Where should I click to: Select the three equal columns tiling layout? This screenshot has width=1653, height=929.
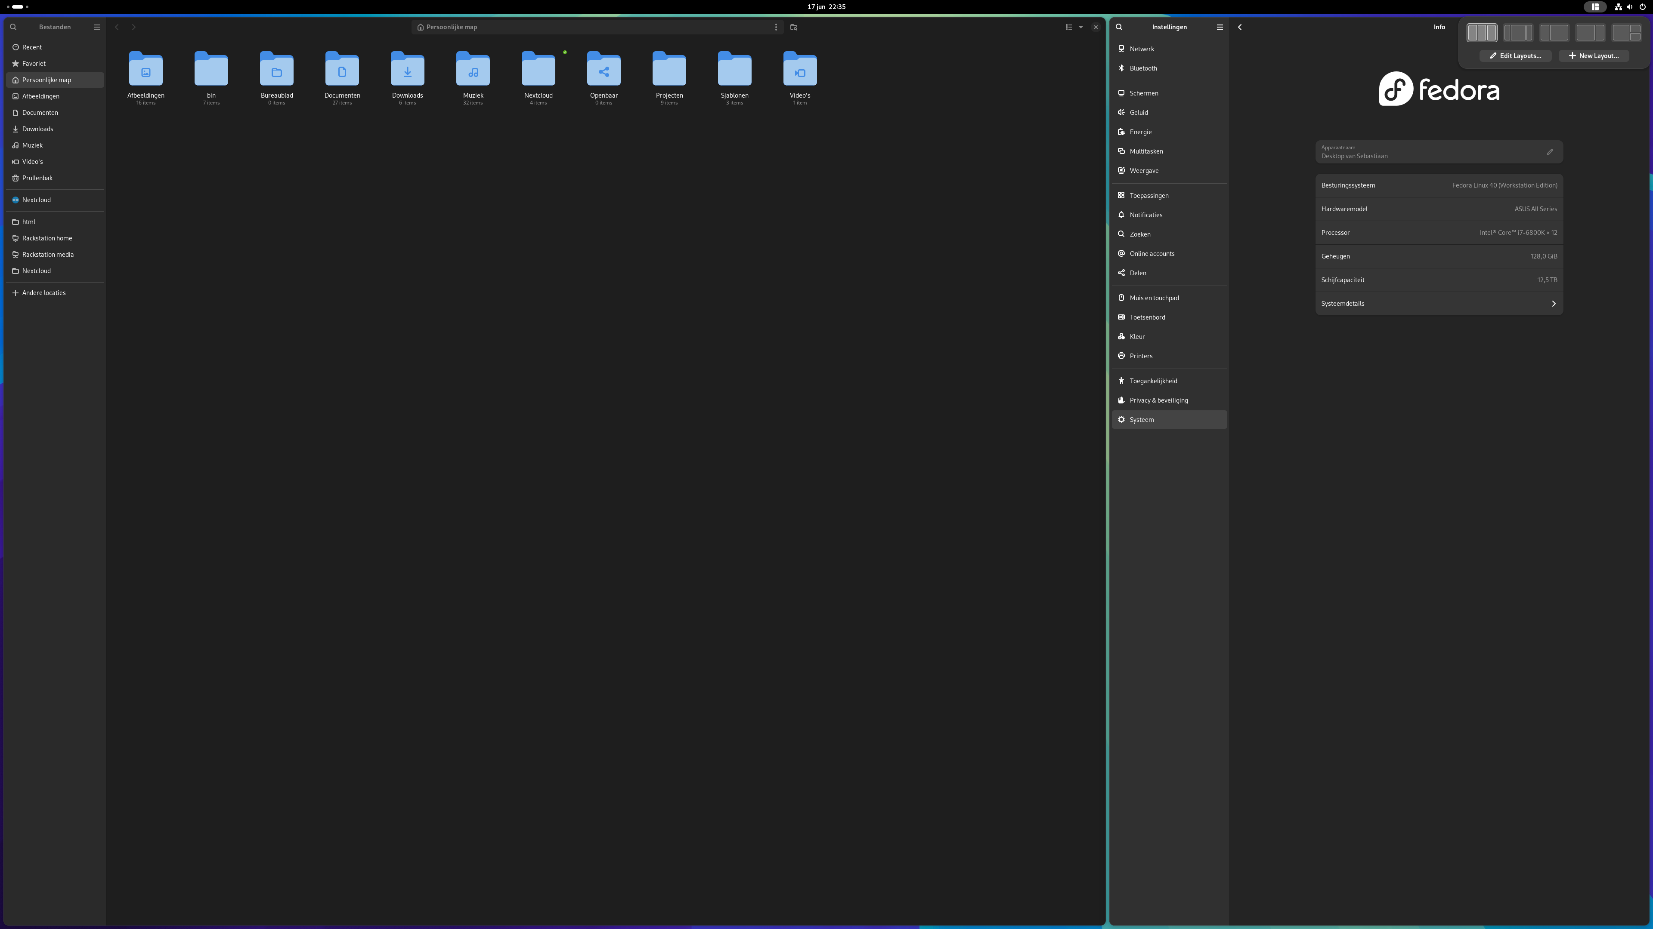[1482, 33]
